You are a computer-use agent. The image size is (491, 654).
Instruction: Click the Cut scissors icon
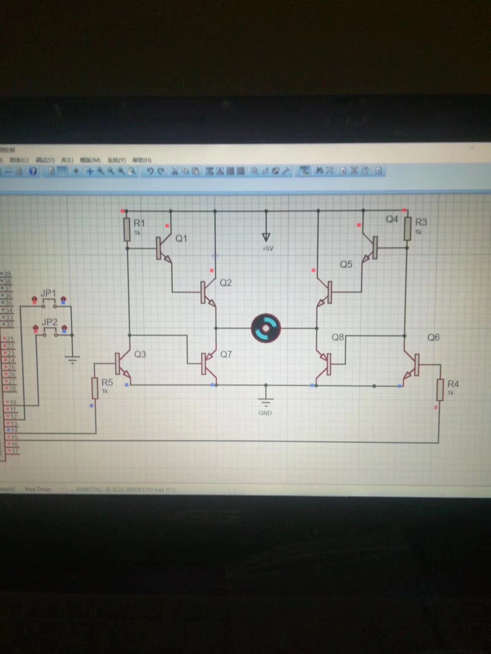tap(175, 171)
